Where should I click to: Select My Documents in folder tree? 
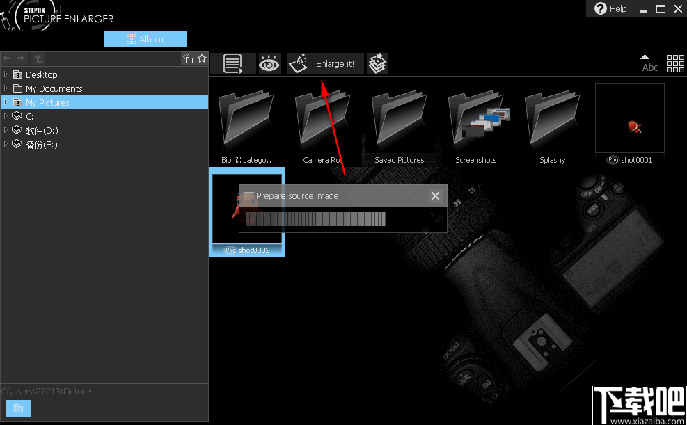(54, 89)
